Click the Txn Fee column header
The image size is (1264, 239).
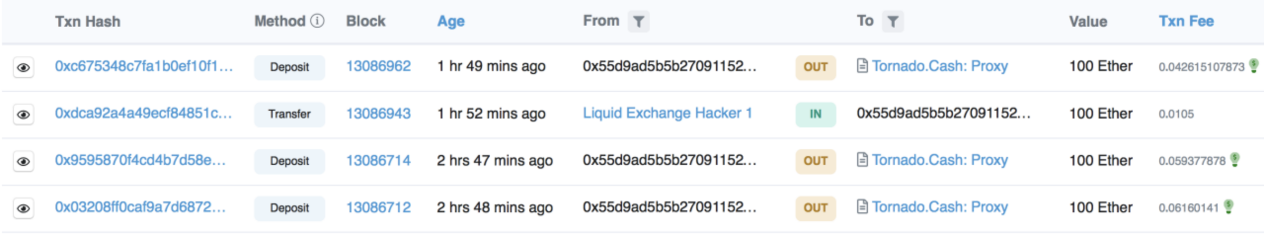[x=1186, y=21]
